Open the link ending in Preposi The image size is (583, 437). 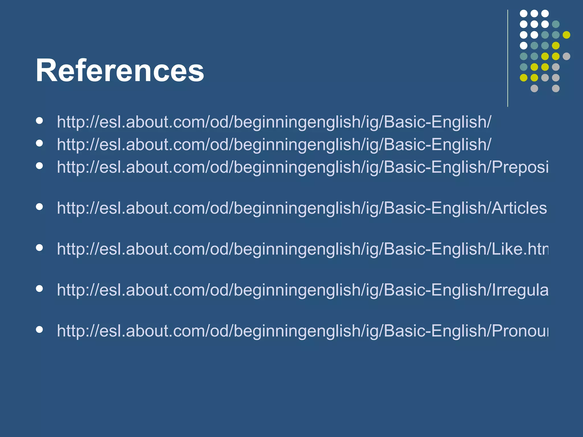click(302, 167)
